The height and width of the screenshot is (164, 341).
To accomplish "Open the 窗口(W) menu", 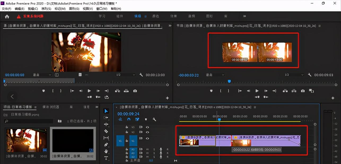I will click(102, 9).
